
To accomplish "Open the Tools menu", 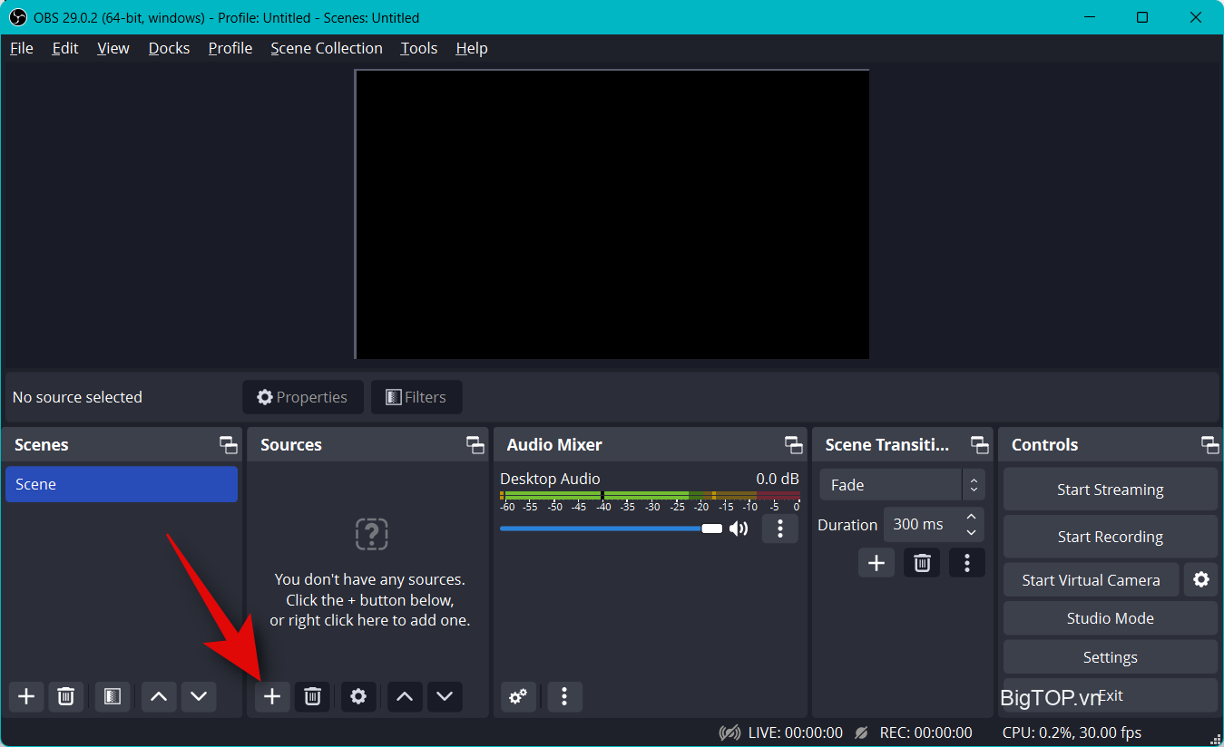I will [x=419, y=48].
